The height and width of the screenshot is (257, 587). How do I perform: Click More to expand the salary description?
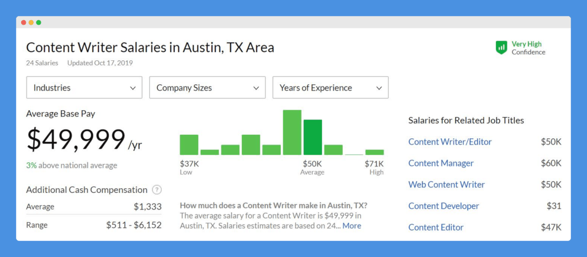(x=352, y=226)
